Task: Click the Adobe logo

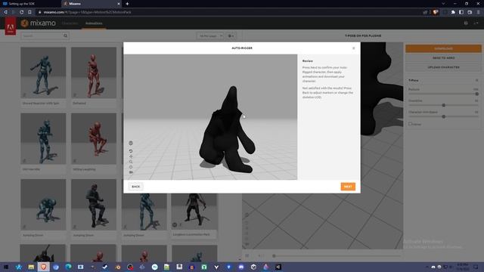Action: coord(10,26)
